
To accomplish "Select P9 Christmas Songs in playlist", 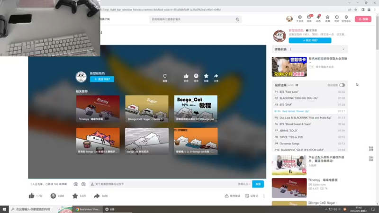I will [x=310, y=144].
